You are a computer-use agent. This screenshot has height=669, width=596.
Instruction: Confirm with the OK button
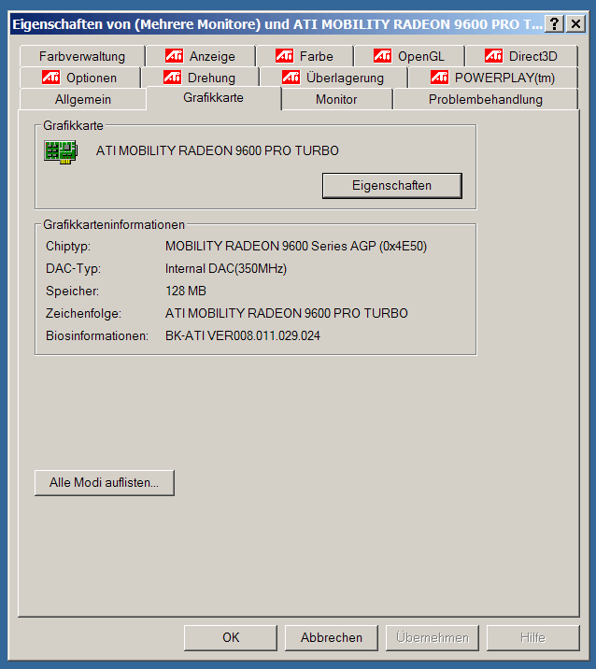click(231, 637)
